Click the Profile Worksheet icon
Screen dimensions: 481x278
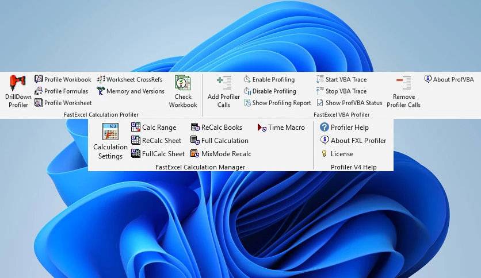[39, 103]
